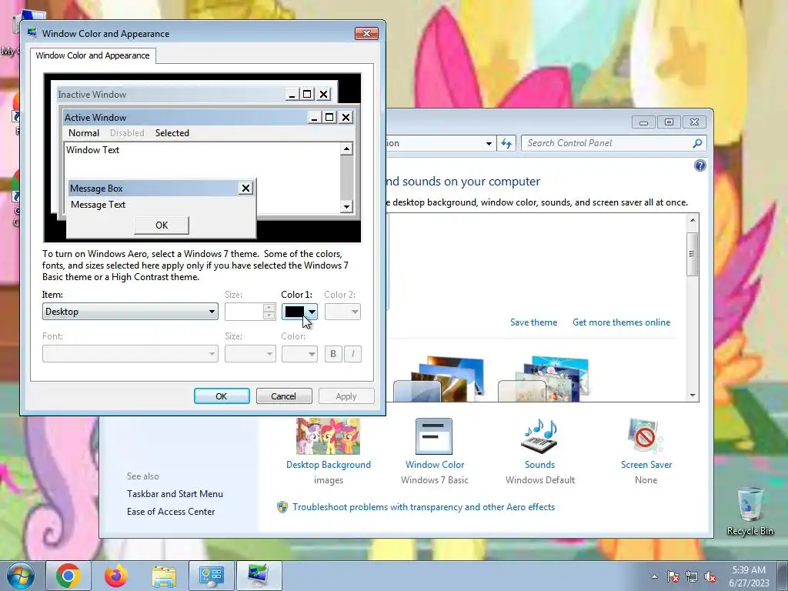
Task: Open the address bar history dropdown
Action: pyautogui.click(x=489, y=143)
